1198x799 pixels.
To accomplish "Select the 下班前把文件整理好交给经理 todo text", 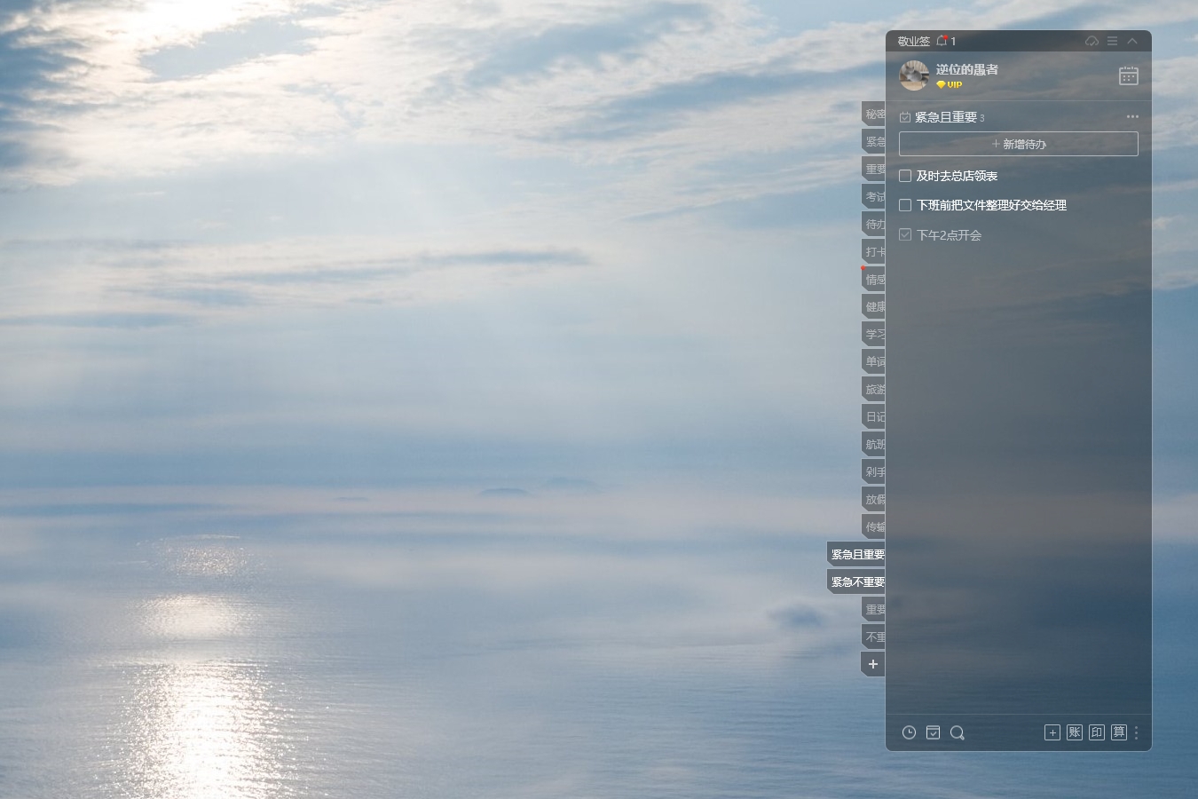I will [x=991, y=205].
